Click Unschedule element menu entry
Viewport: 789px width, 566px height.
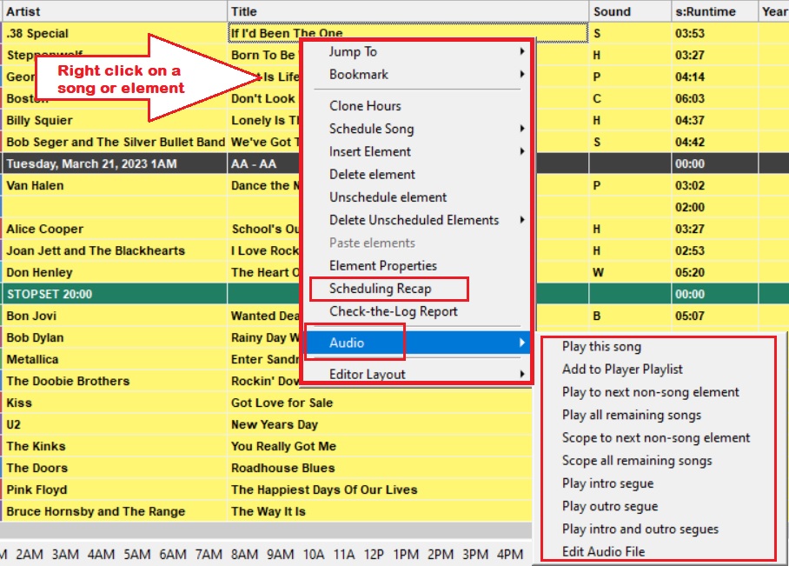[x=388, y=197]
